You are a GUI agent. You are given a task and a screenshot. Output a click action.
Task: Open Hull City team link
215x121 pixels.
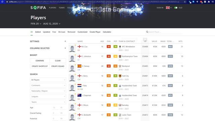coord(125,76)
